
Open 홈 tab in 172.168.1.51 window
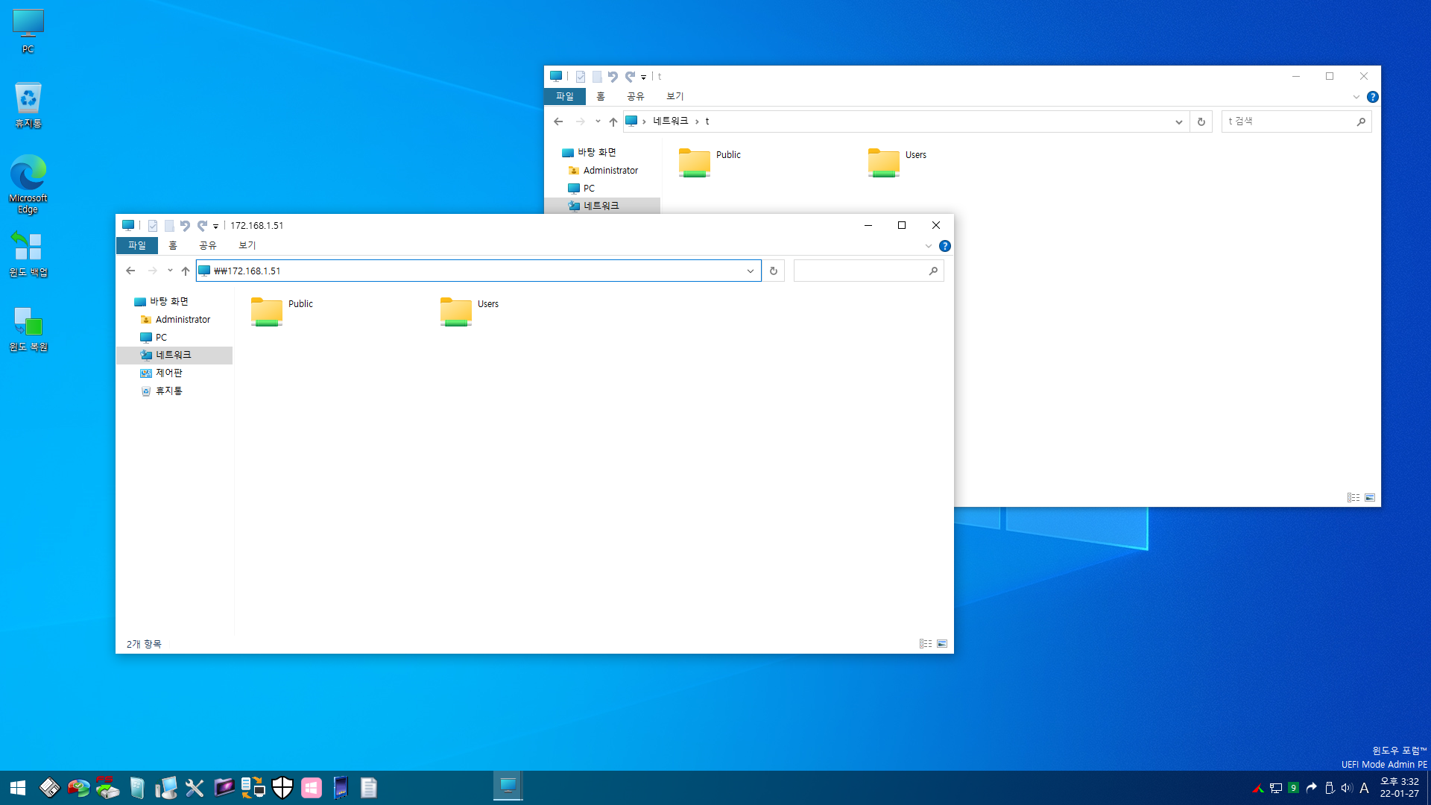pyautogui.click(x=173, y=245)
